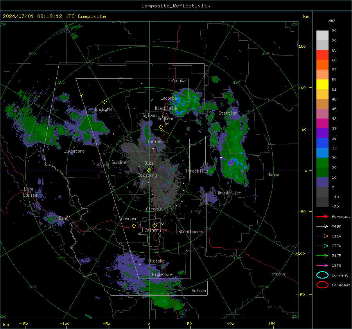The image size is (352, 329).
Task: Click the Ponoka city label
Action: coord(178,81)
